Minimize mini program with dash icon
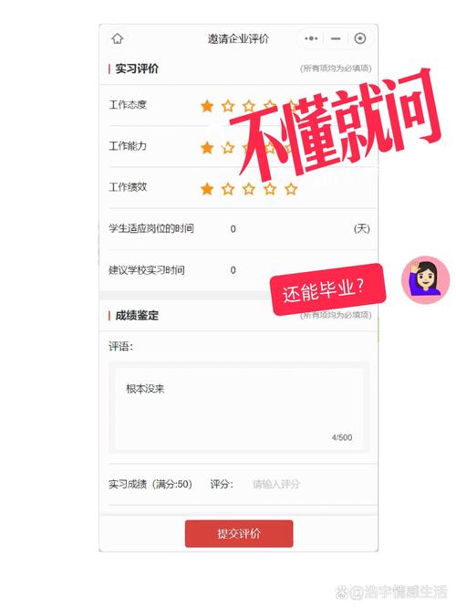The height and width of the screenshot is (609, 456). [x=336, y=38]
